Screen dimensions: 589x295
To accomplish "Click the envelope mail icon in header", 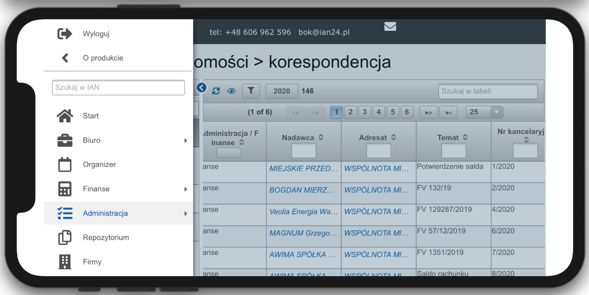I will 390,27.
